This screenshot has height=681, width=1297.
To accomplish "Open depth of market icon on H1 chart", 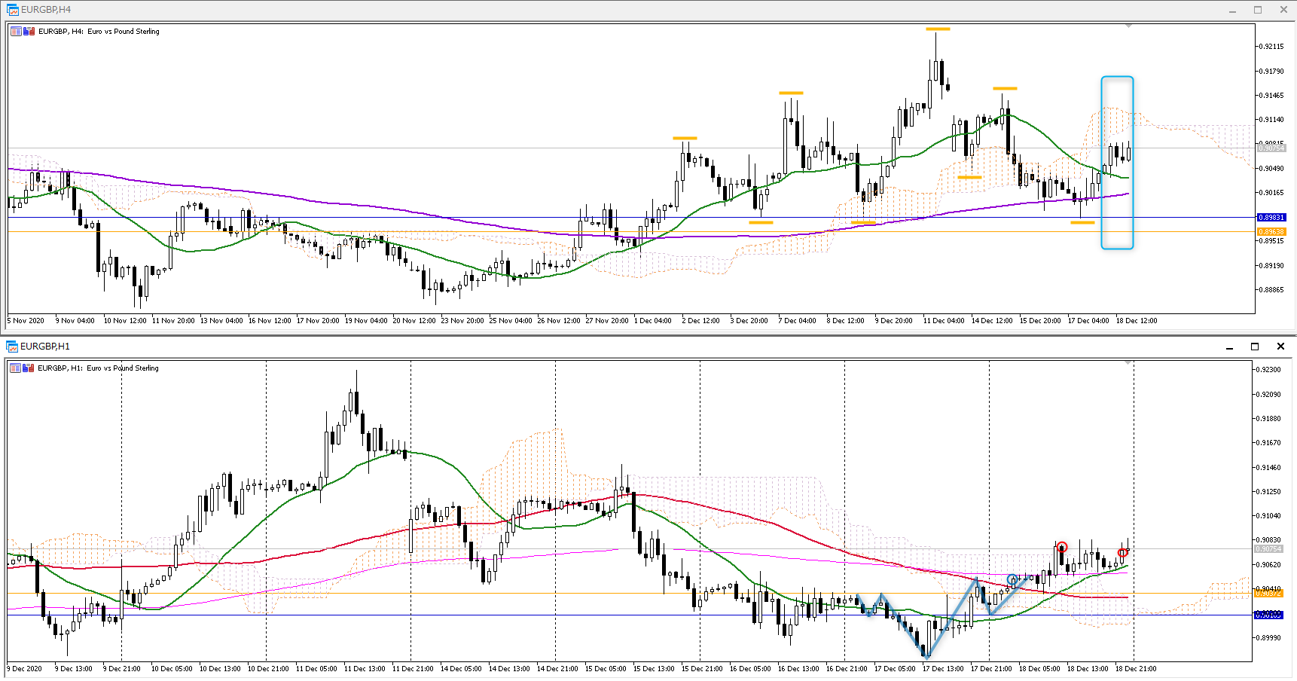I will tap(28, 368).
